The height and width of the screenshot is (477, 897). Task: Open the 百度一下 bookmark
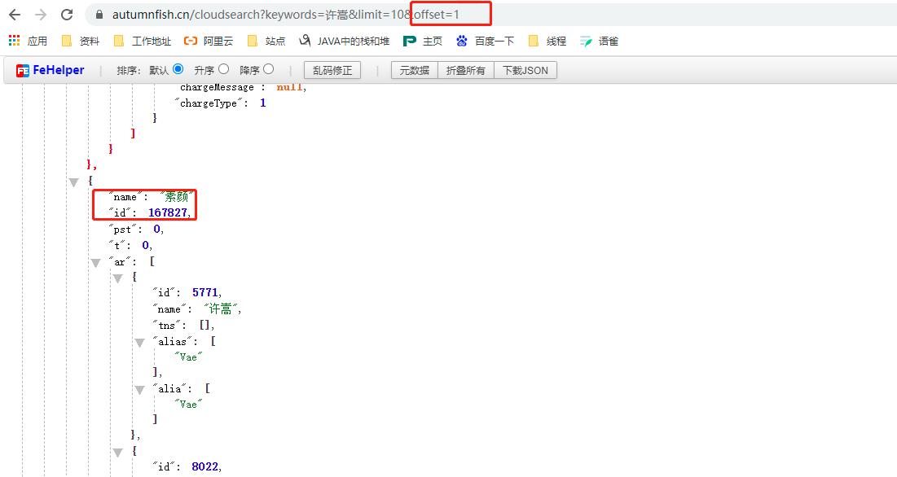click(x=485, y=42)
